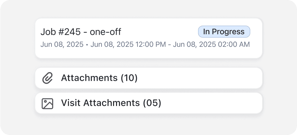Viewport: 297px width, 135px height.
Task: Click the image icon beside Visit Attachments
Action: [x=47, y=103]
